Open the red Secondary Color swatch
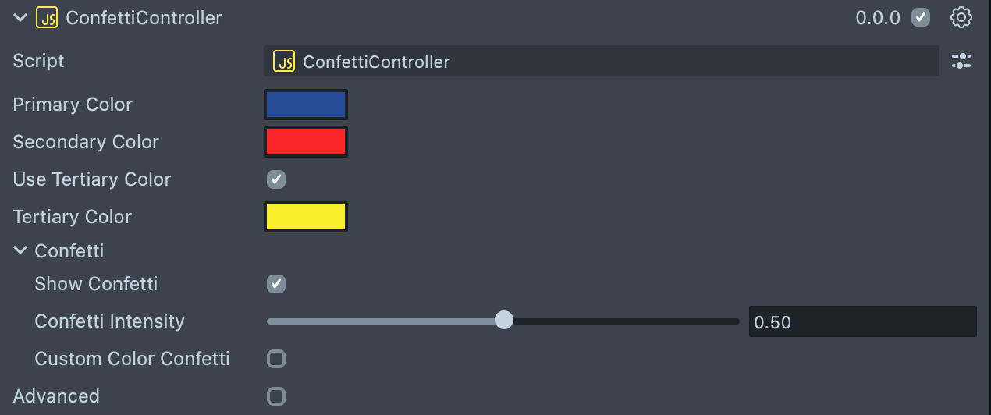This screenshot has height=415, width=991. [x=306, y=142]
